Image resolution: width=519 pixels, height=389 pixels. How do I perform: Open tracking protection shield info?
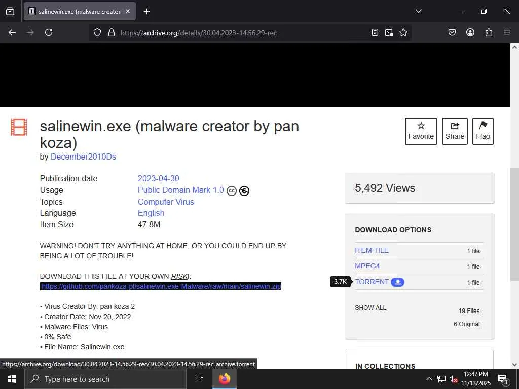(97, 33)
